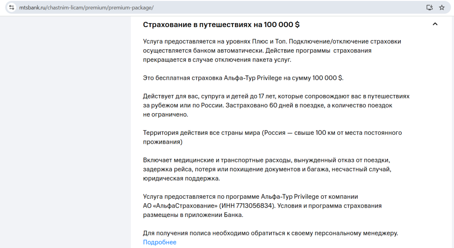The width and height of the screenshot is (454, 248).
Task: Click the paragraph starting "Услуга предоставляется на уровнях"
Action: [x=272, y=51]
